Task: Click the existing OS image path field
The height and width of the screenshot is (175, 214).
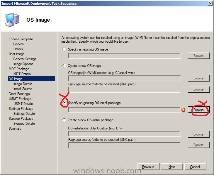Action: (x=125, y=56)
